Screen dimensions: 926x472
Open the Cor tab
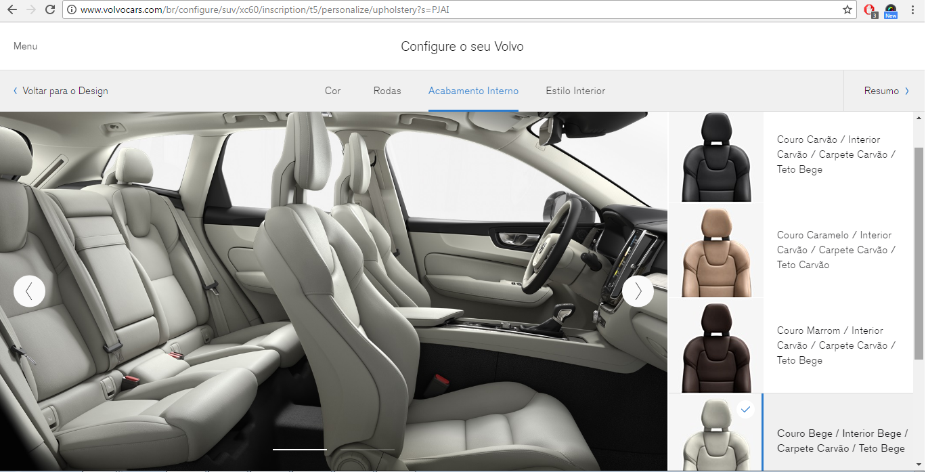point(332,91)
